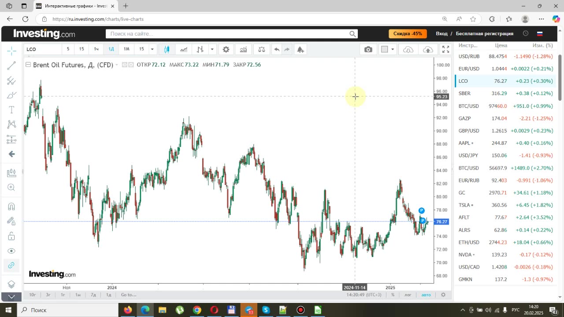Screen dimensions: 564x317
Task: Save chart layout to cloud
Action: [x=428, y=49]
